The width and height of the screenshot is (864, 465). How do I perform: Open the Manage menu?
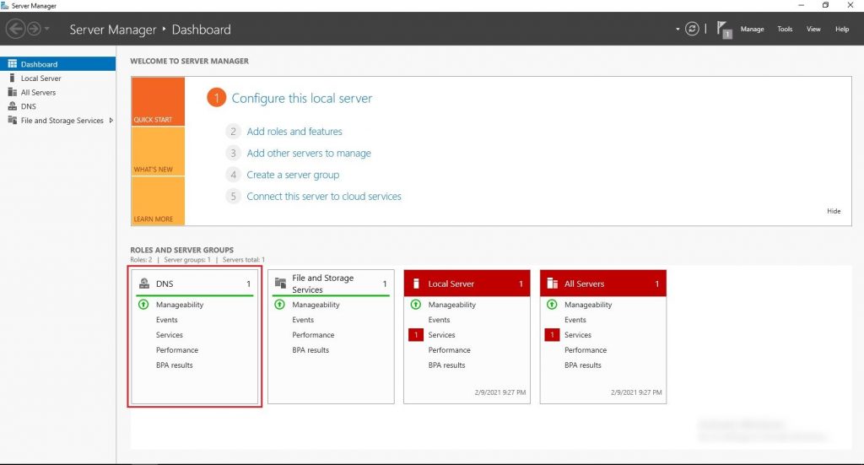752,30
